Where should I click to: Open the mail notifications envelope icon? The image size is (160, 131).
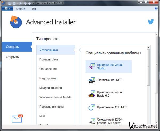click(17, 119)
